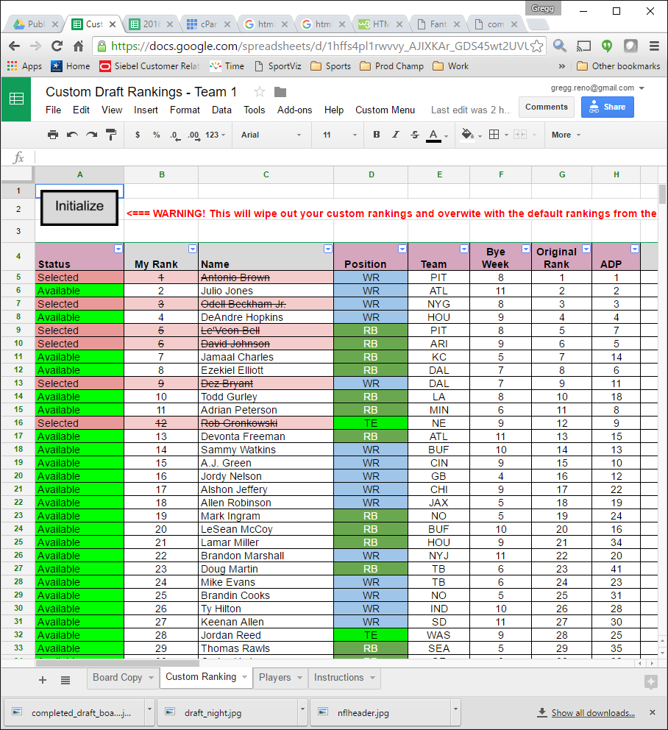This screenshot has width=668, height=730.
Task: Click the cast screen icon
Action: (x=583, y=46)
